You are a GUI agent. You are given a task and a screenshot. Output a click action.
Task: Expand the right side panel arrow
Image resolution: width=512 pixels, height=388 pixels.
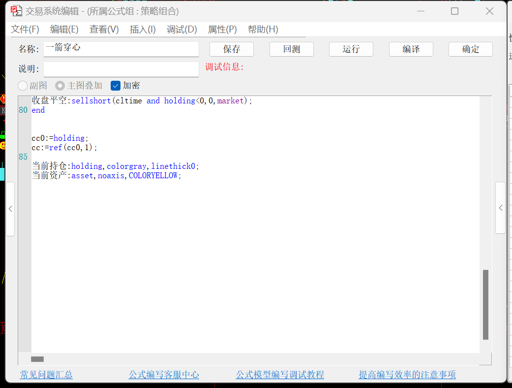(500, 208)
